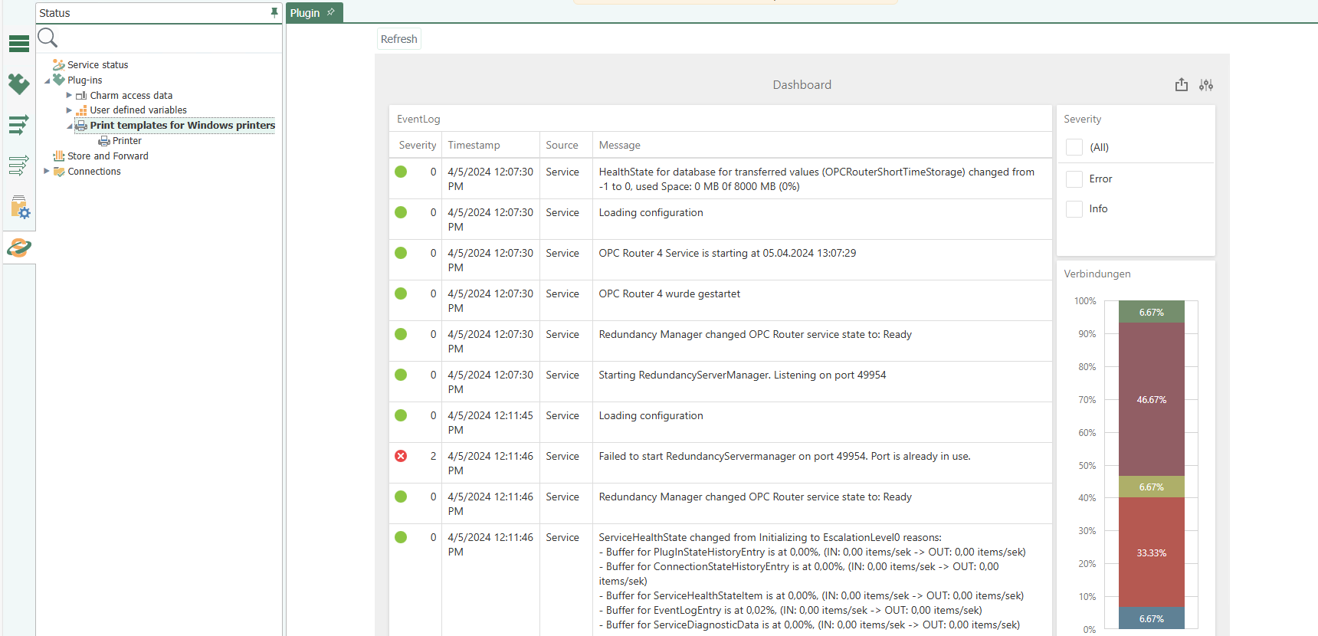Image resolution: width=1318 pixels, height=636 pixels.
Task: Click the Connections folder icon
Action: click(59, 172)
